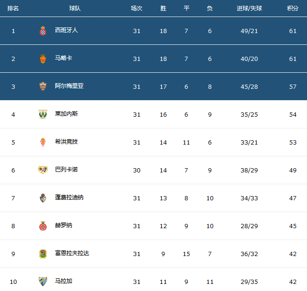Click the 马略卡 team badge
This screenshot has width=307, height=291.
42,59
